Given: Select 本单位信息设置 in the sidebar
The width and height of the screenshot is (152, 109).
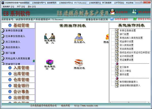Looking at the screenshot, I should pos(14,31).
